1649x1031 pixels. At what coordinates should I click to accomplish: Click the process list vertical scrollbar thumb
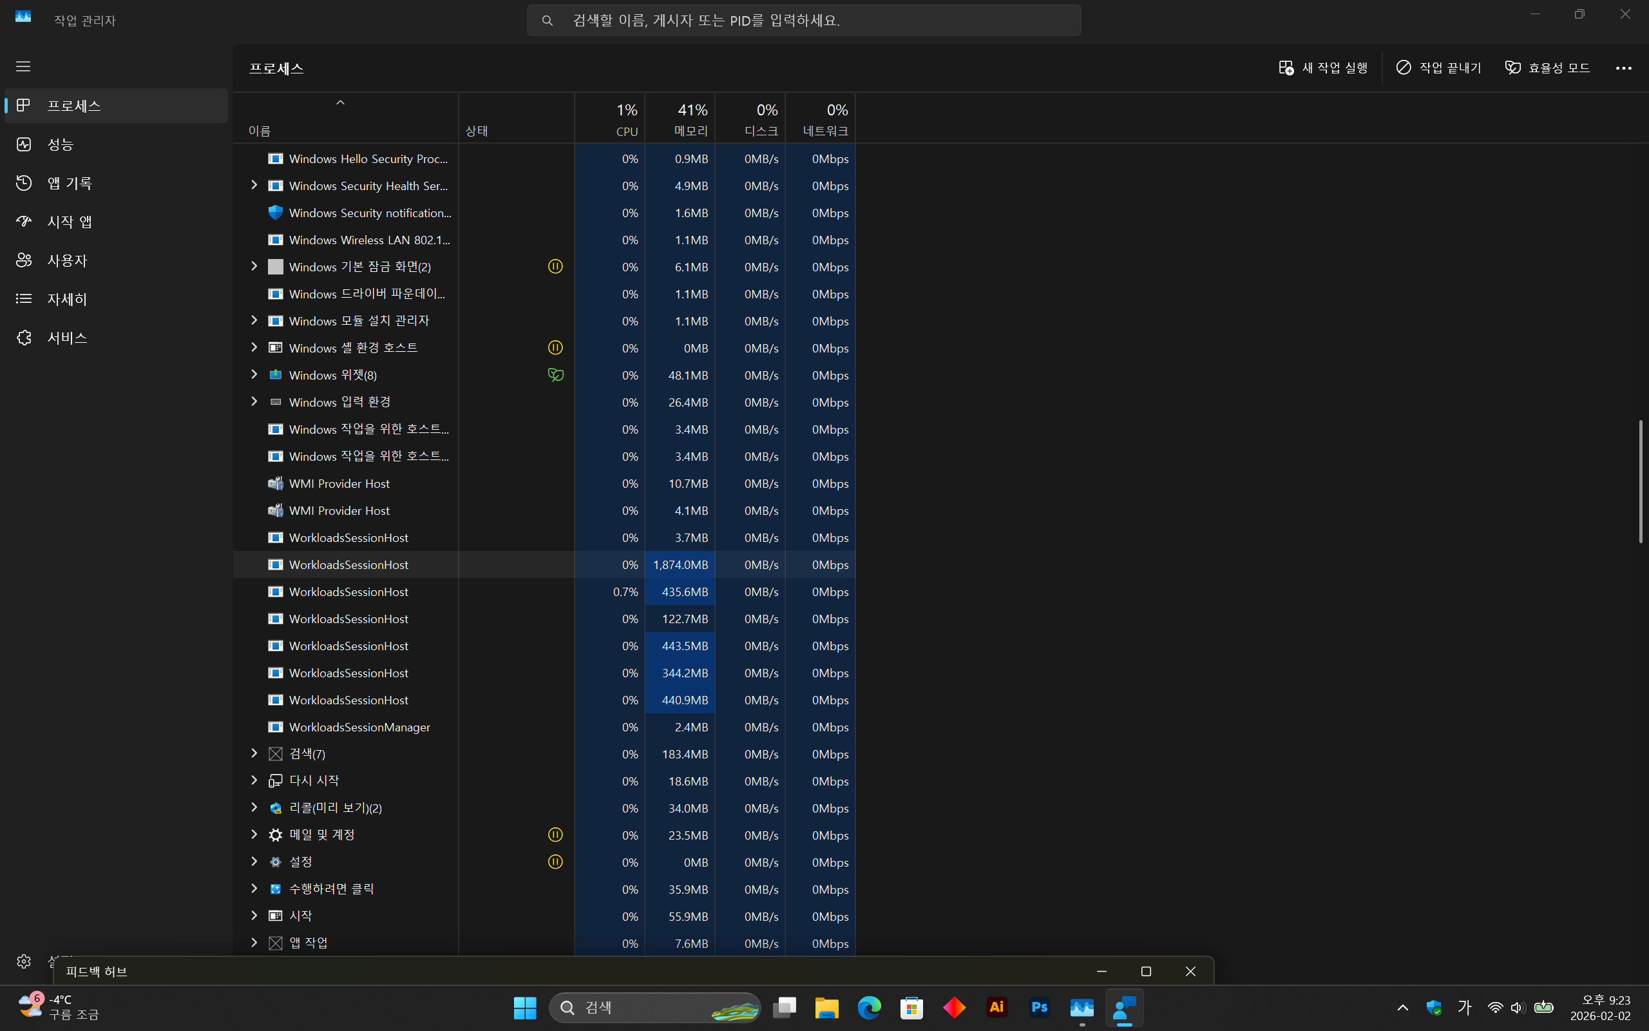pyautogui.click(x=1640, y=481)
